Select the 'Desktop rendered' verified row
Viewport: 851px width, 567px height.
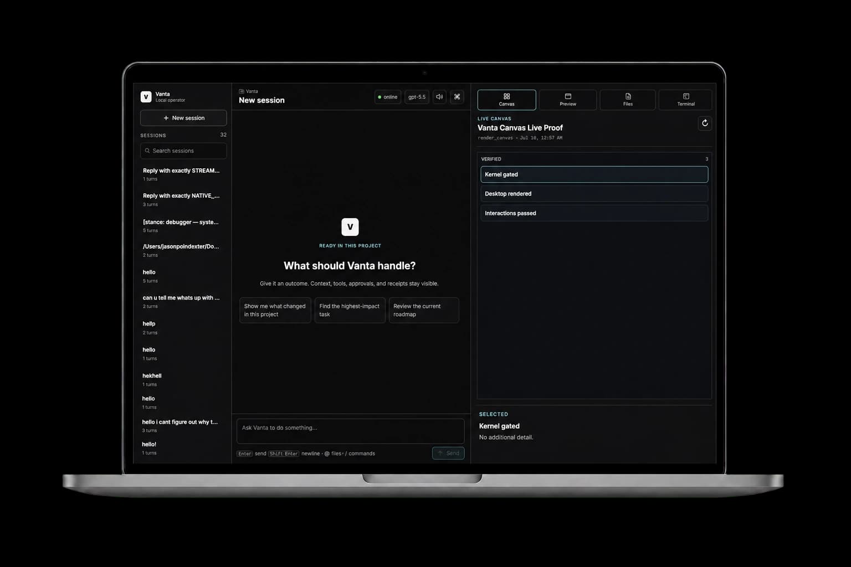point(594,194)
